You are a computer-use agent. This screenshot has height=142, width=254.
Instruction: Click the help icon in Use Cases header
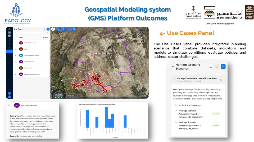tap(44, 29)
